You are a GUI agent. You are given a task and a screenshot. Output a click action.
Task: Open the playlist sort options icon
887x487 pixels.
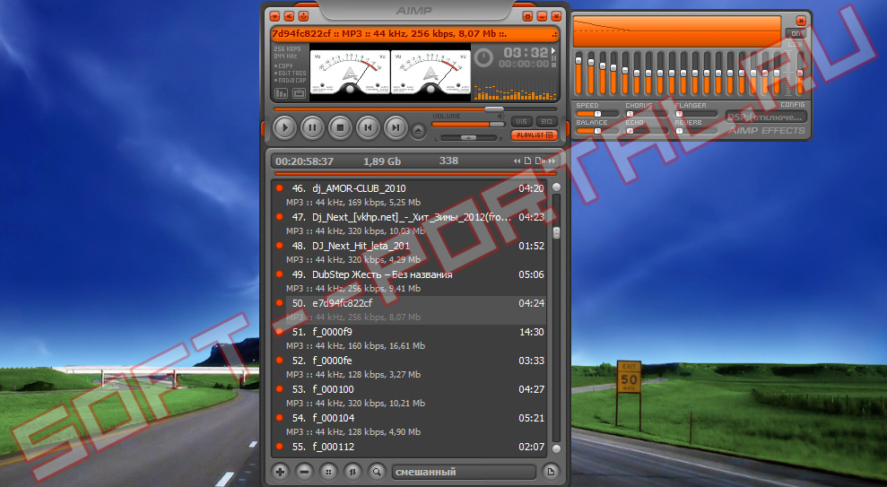[352, 472]
